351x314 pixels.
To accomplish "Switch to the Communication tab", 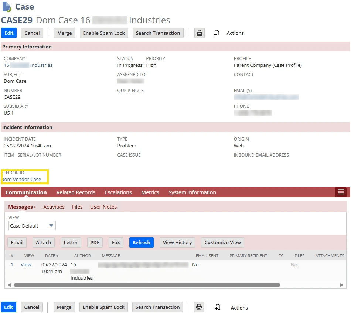I will [26, 192].
